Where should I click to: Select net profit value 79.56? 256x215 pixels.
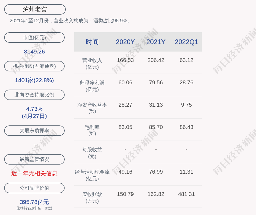156,82
